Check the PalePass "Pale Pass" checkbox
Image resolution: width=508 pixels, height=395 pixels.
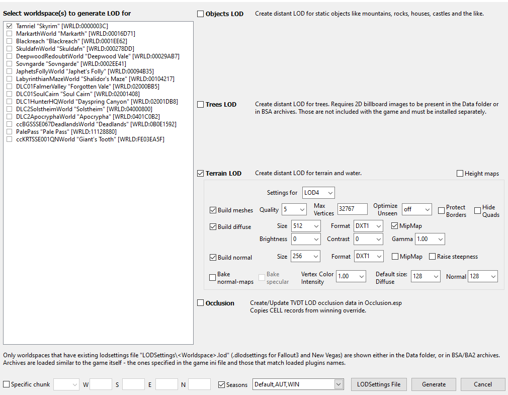[10, 132]
